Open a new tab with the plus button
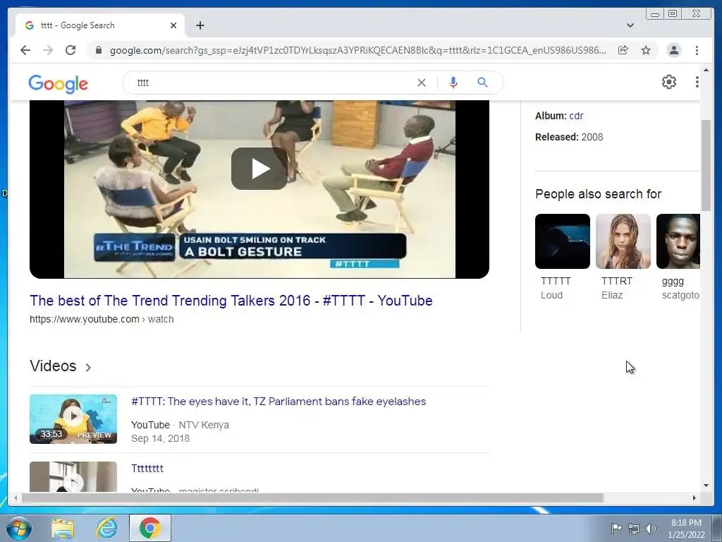722x542 pixels. click(x=200, y=25)
